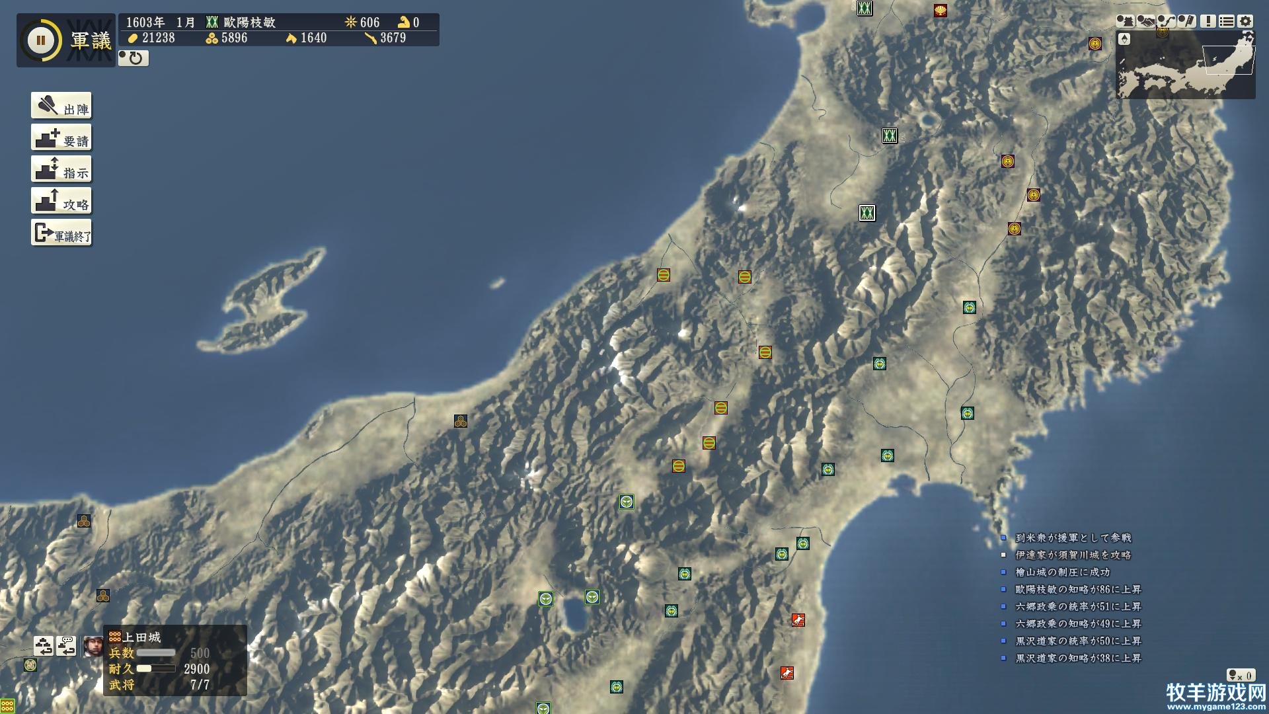Viewport: 1269px width, 714px height.
Task: Click the provisions amount 5896
Action: point(235,38)
